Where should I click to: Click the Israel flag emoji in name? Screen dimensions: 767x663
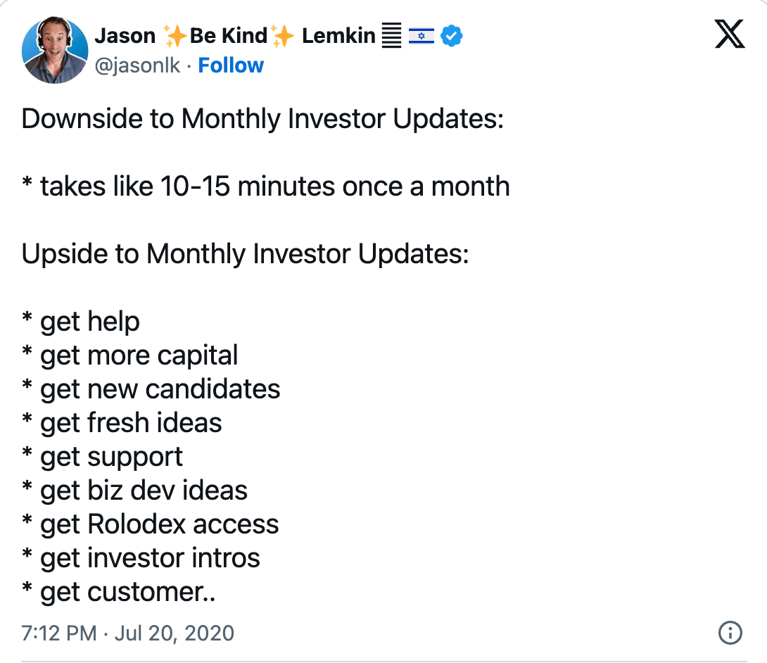pos(421,36)
